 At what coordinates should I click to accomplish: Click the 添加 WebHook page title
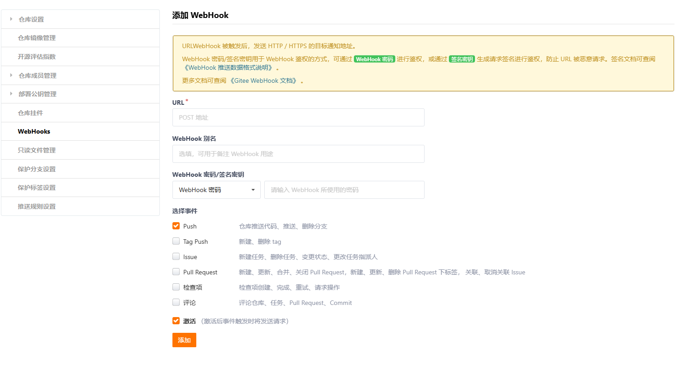[x=200, y=15]
